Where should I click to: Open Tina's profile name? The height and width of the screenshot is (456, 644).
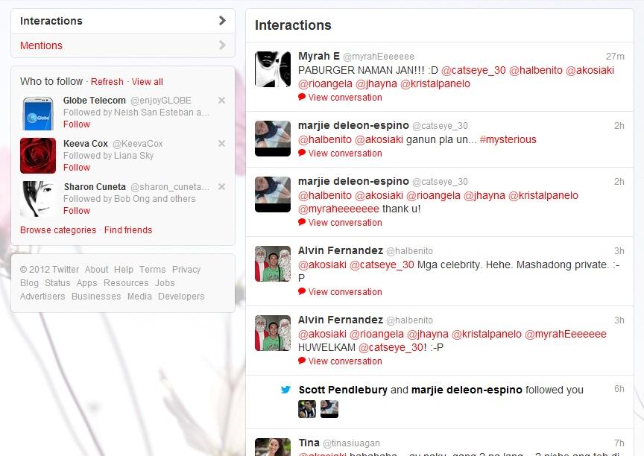coord(309,443)
